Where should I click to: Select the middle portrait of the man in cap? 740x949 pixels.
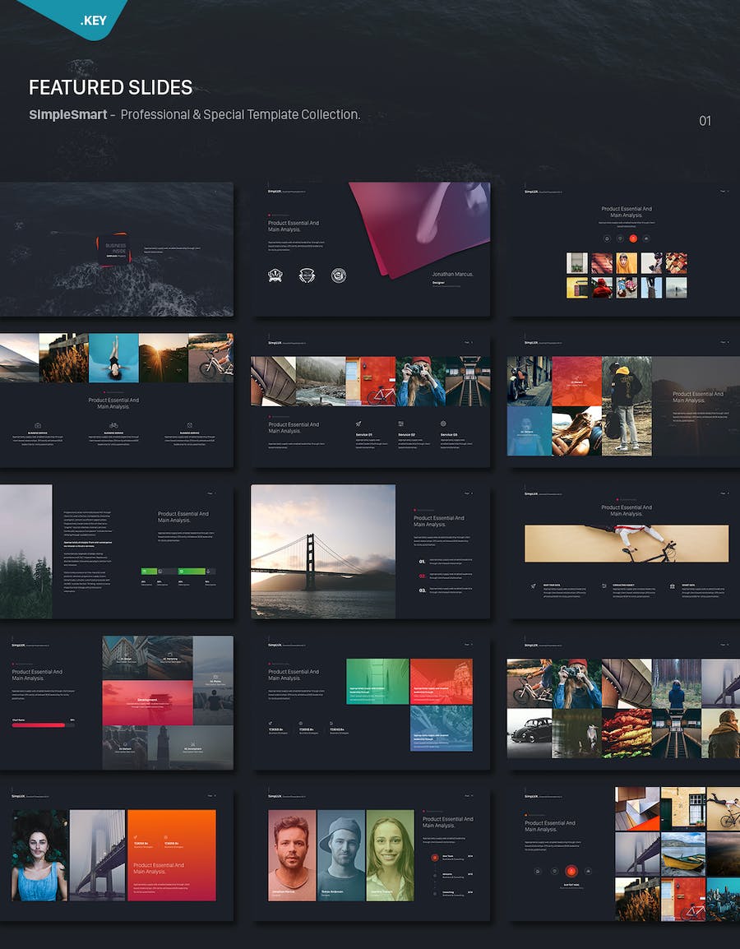(340, 854)
